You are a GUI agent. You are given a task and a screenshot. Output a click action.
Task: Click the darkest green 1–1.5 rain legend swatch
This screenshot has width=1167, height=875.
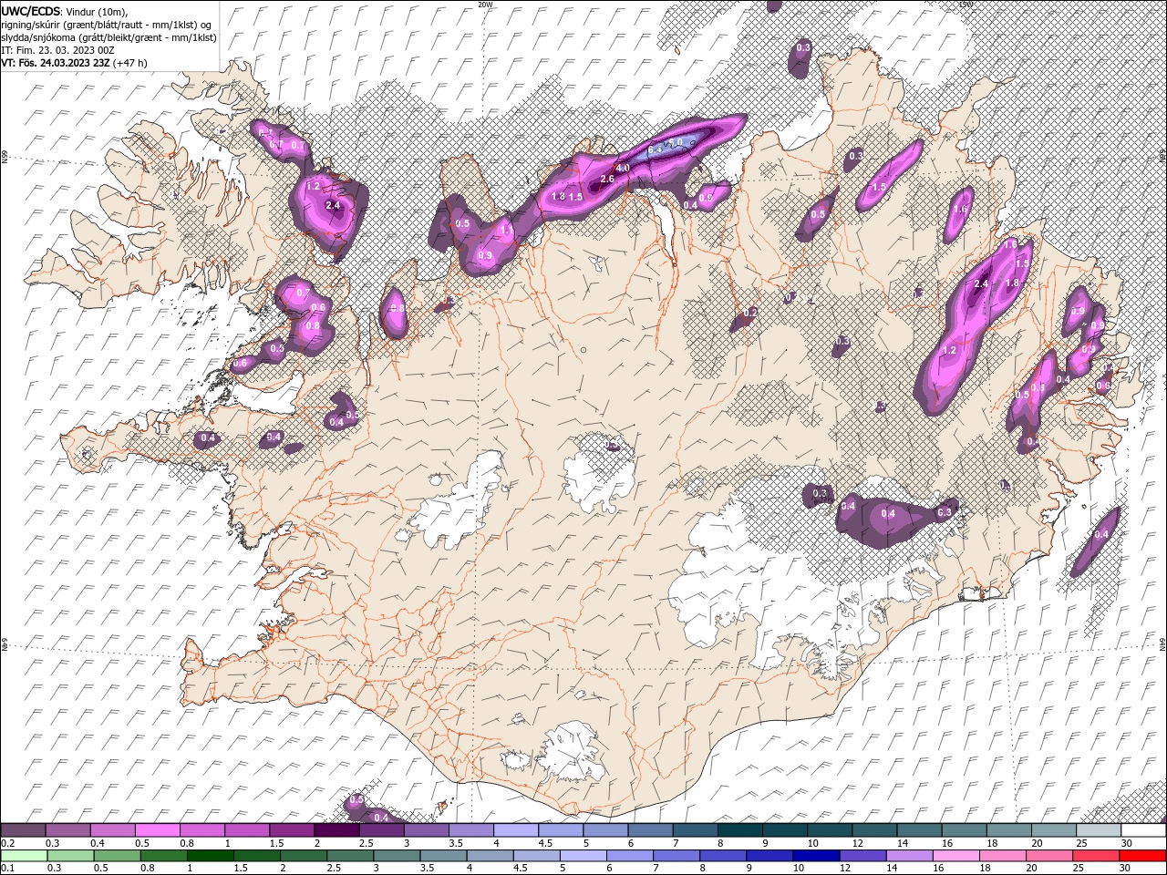(210, 856)
